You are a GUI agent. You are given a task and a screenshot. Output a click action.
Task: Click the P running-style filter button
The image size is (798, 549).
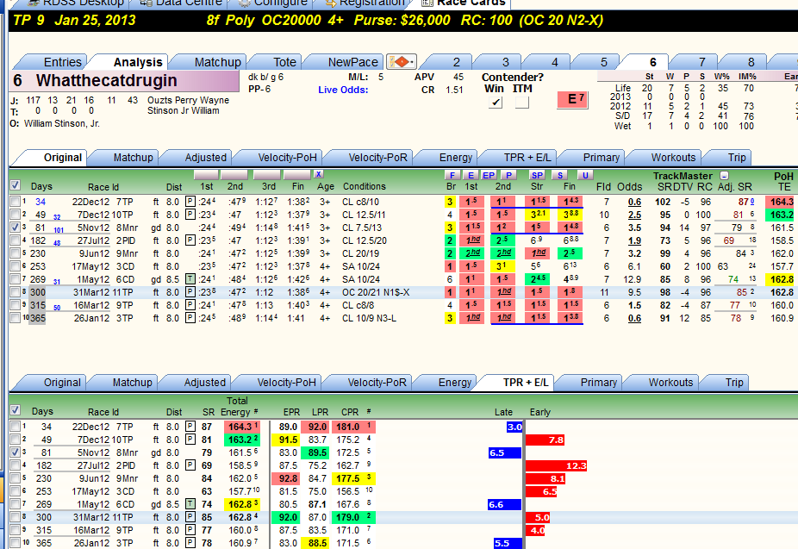coord(508,175)
